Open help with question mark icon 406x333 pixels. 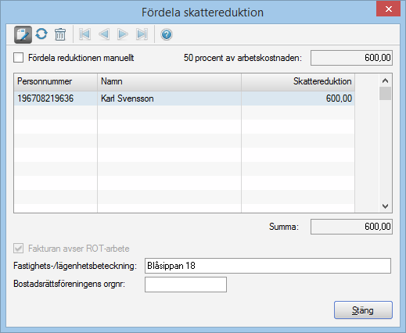(167, 34)
